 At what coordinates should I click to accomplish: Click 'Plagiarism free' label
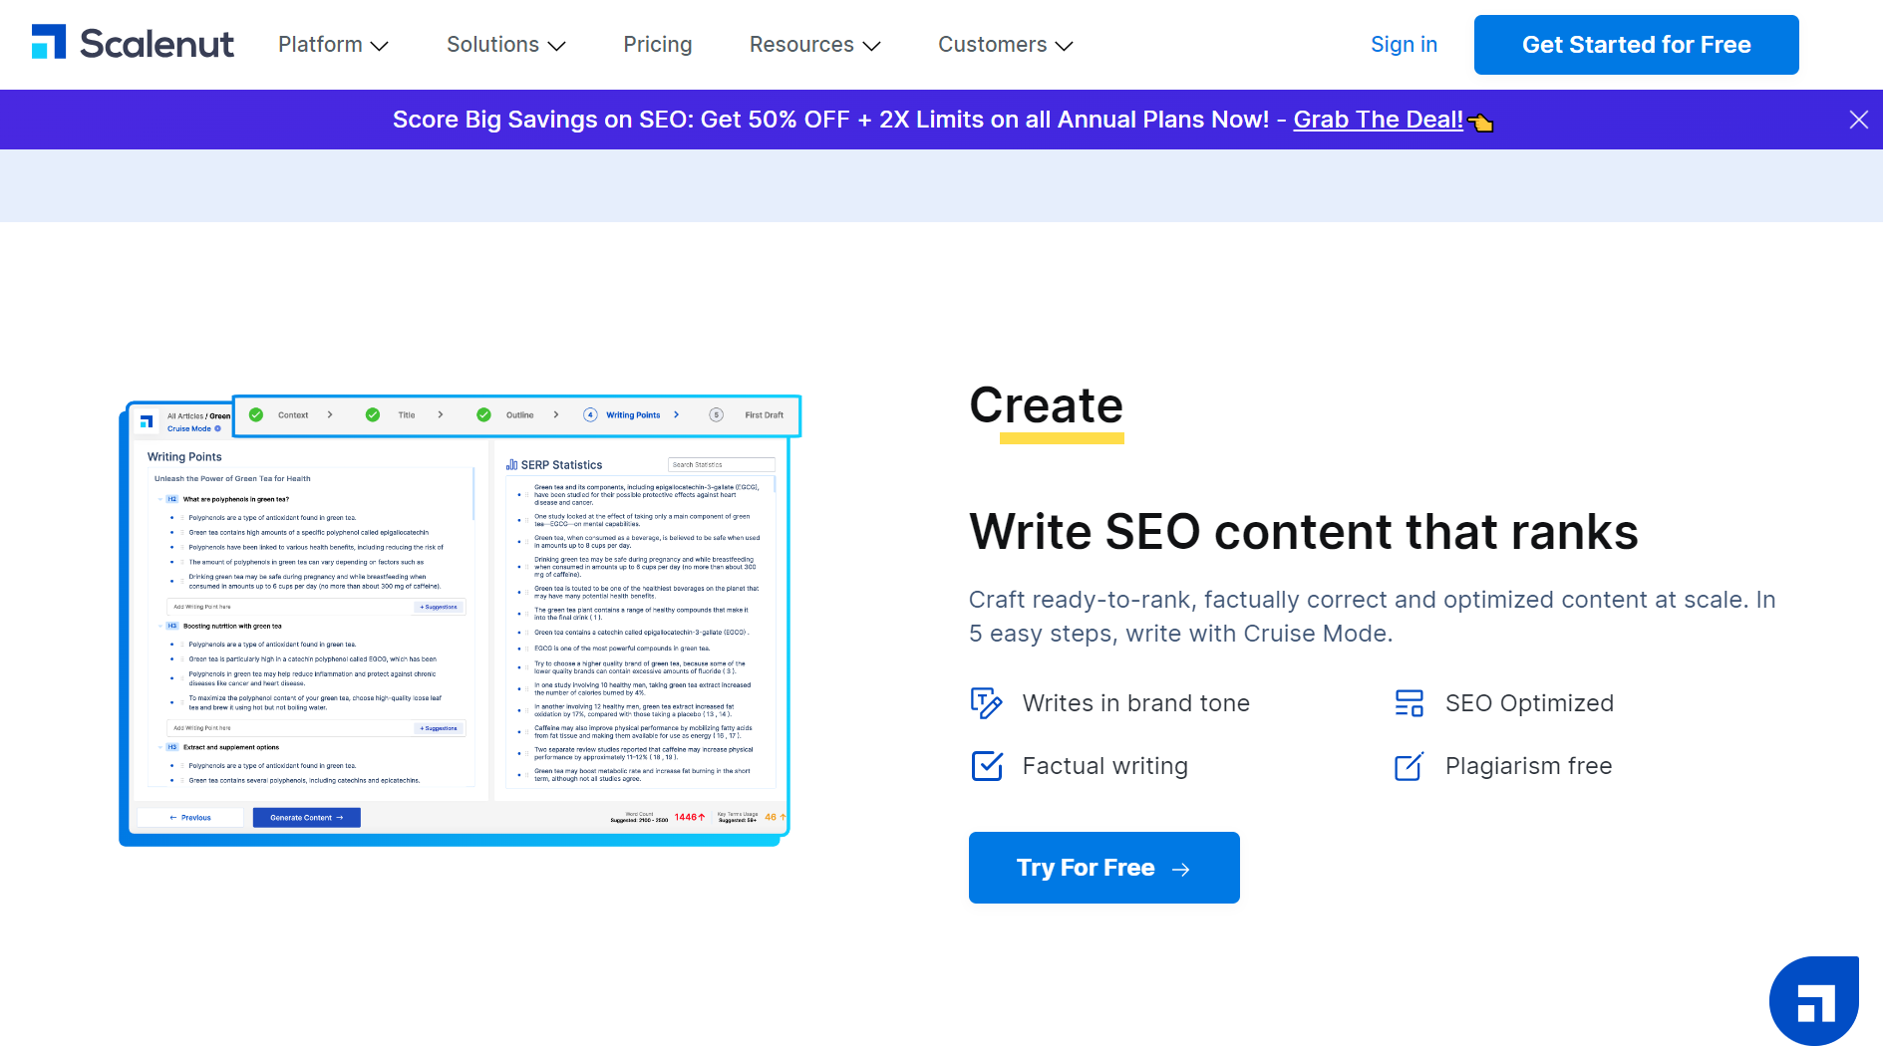pos(1529,766)
